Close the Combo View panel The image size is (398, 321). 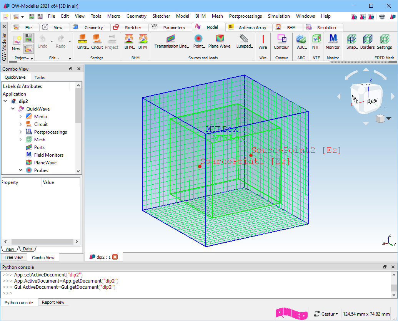pos(79,69)
